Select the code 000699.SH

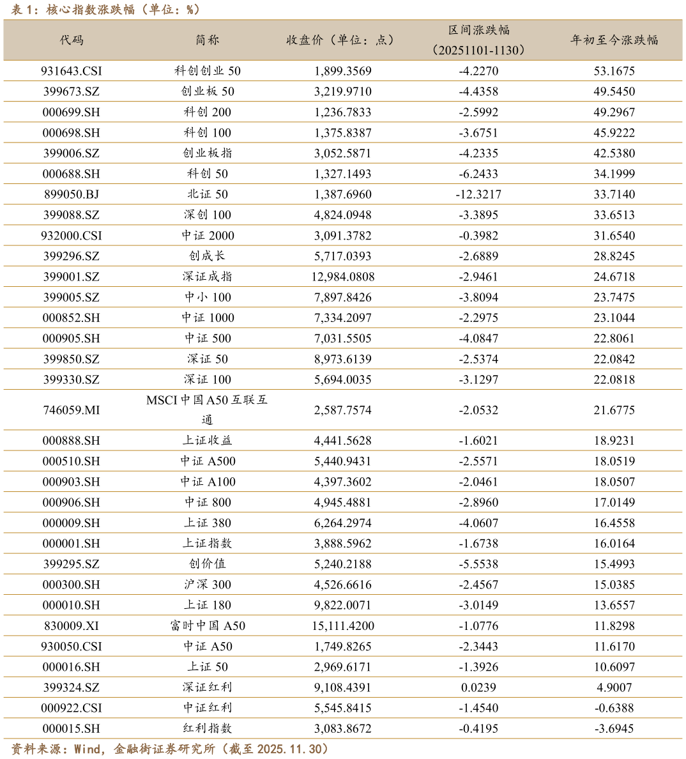click(x=72, y=112)
